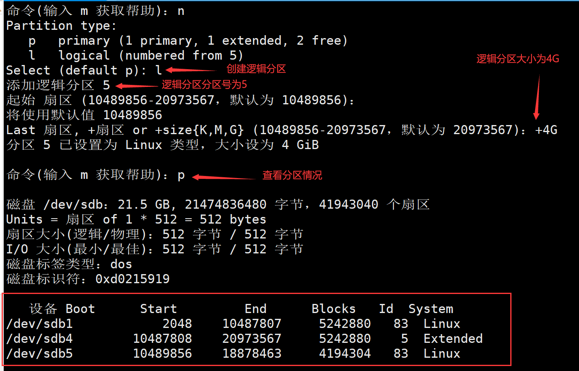Screen dimensions: 579x371
Task: Click Id "83" in the /dev/sdb1 row
Action: pos(401,324)
